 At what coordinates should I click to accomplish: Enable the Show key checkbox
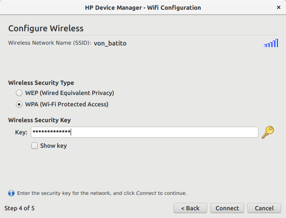pos(35,146)
